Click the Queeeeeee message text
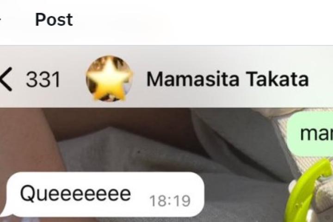 [75, 194]
